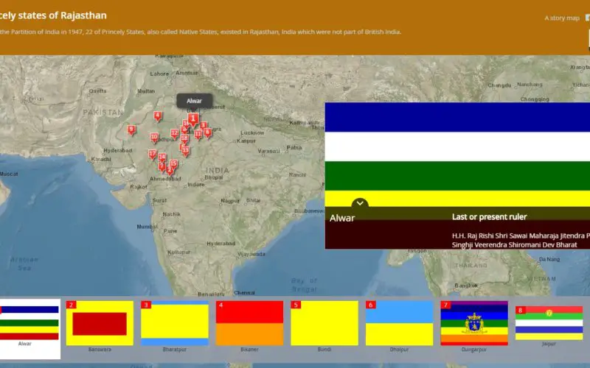Open the Dungarpur flag thumbnail
Viewport: 590px width, 368px height.
pyautogui.click(x=474, y=323)
